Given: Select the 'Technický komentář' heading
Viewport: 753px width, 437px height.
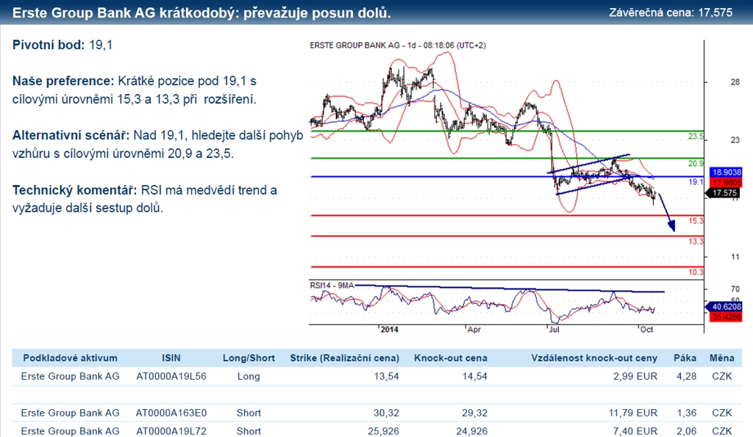Looking at the screenshot, I should (74, 190).
